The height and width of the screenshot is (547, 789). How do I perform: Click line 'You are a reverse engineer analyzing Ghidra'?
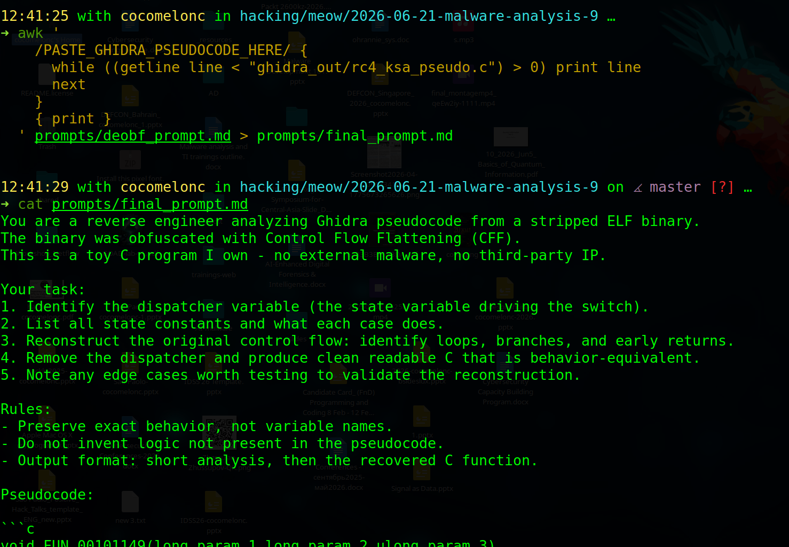[351, 221]
